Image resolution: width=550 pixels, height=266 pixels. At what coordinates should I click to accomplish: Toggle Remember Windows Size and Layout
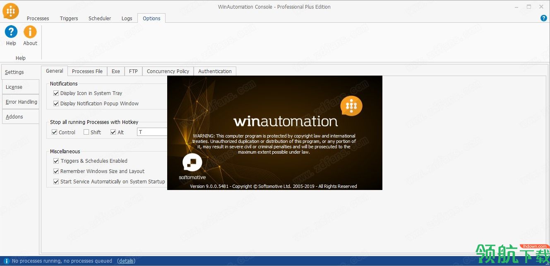pos(56,171)
